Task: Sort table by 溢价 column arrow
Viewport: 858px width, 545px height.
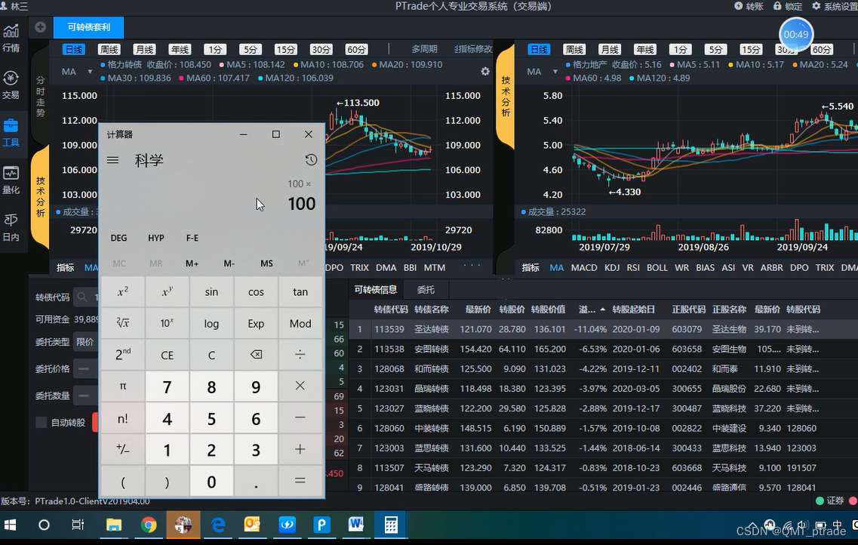Action: (x=602, y=309)
